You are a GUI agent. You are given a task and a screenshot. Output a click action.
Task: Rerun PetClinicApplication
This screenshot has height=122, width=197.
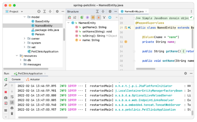tap(6, 80)
